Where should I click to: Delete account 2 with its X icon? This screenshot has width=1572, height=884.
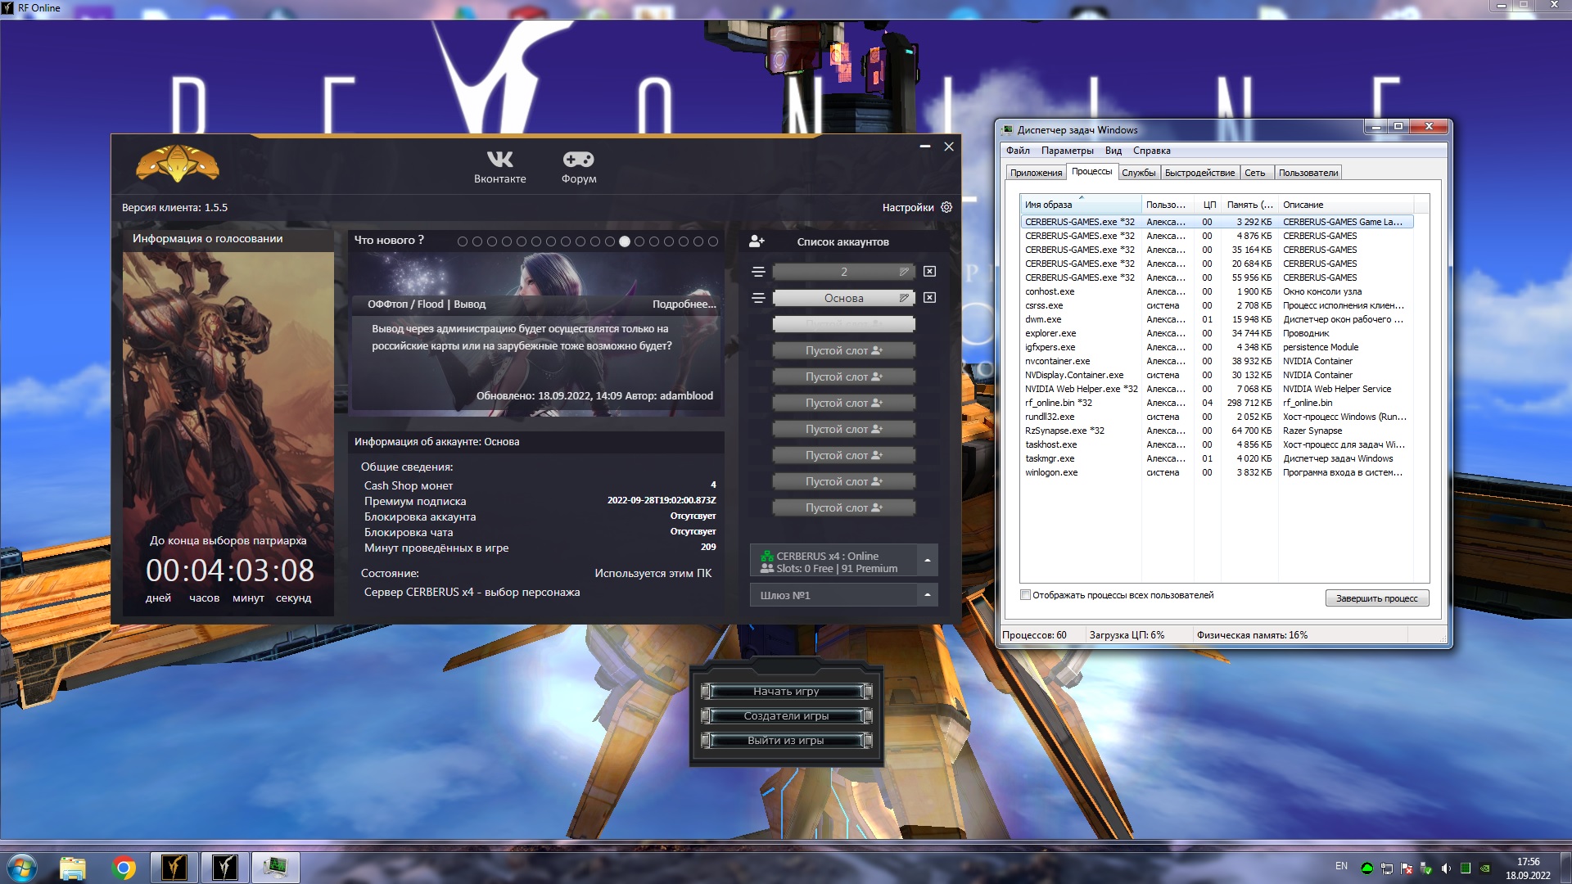(929, 272)
